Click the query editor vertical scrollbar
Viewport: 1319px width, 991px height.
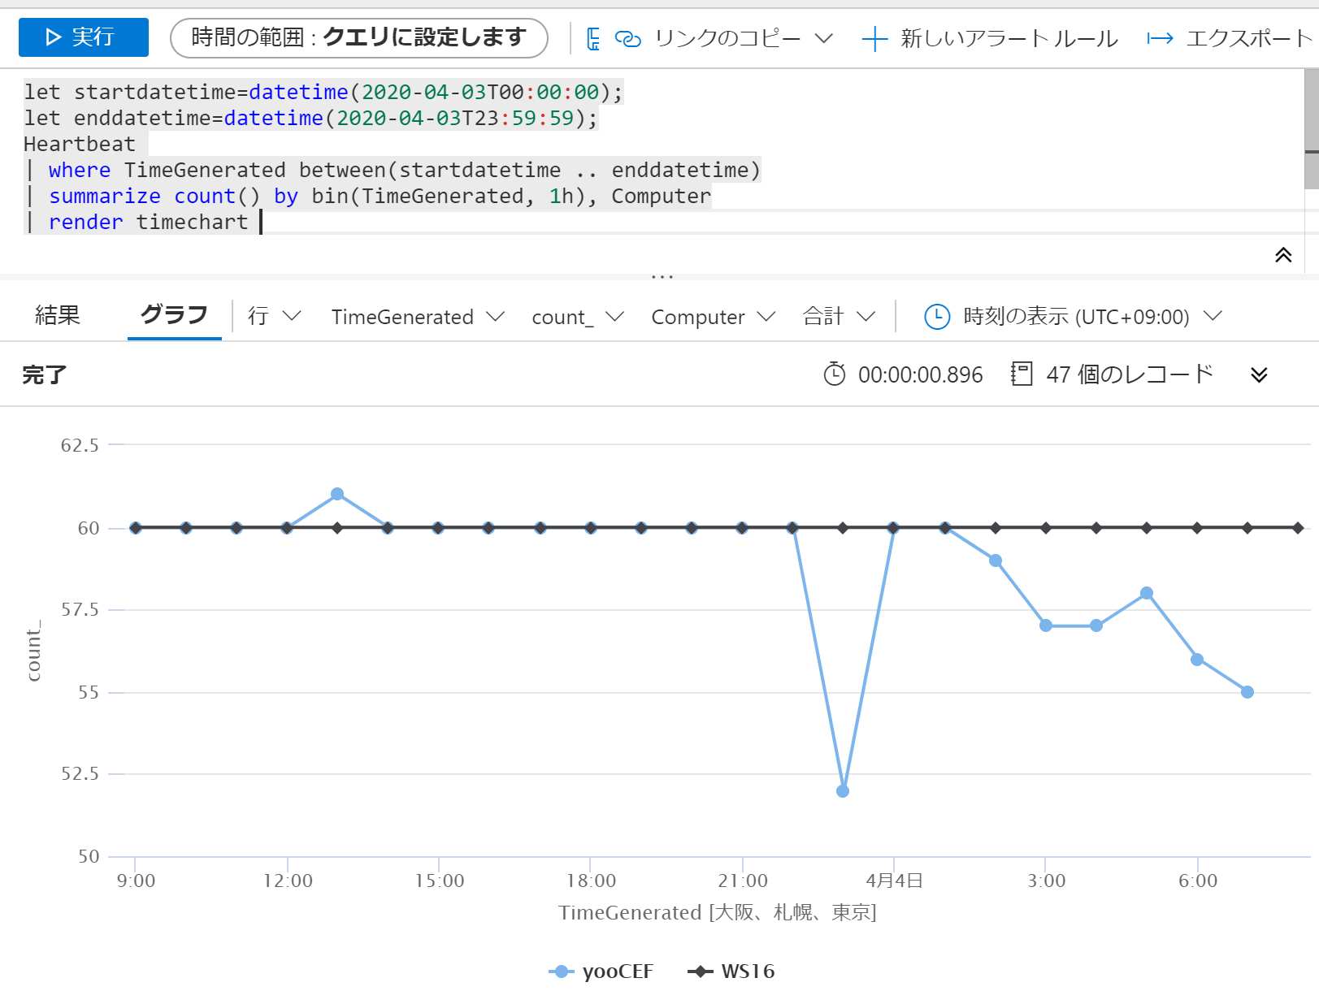point(1311,130)
